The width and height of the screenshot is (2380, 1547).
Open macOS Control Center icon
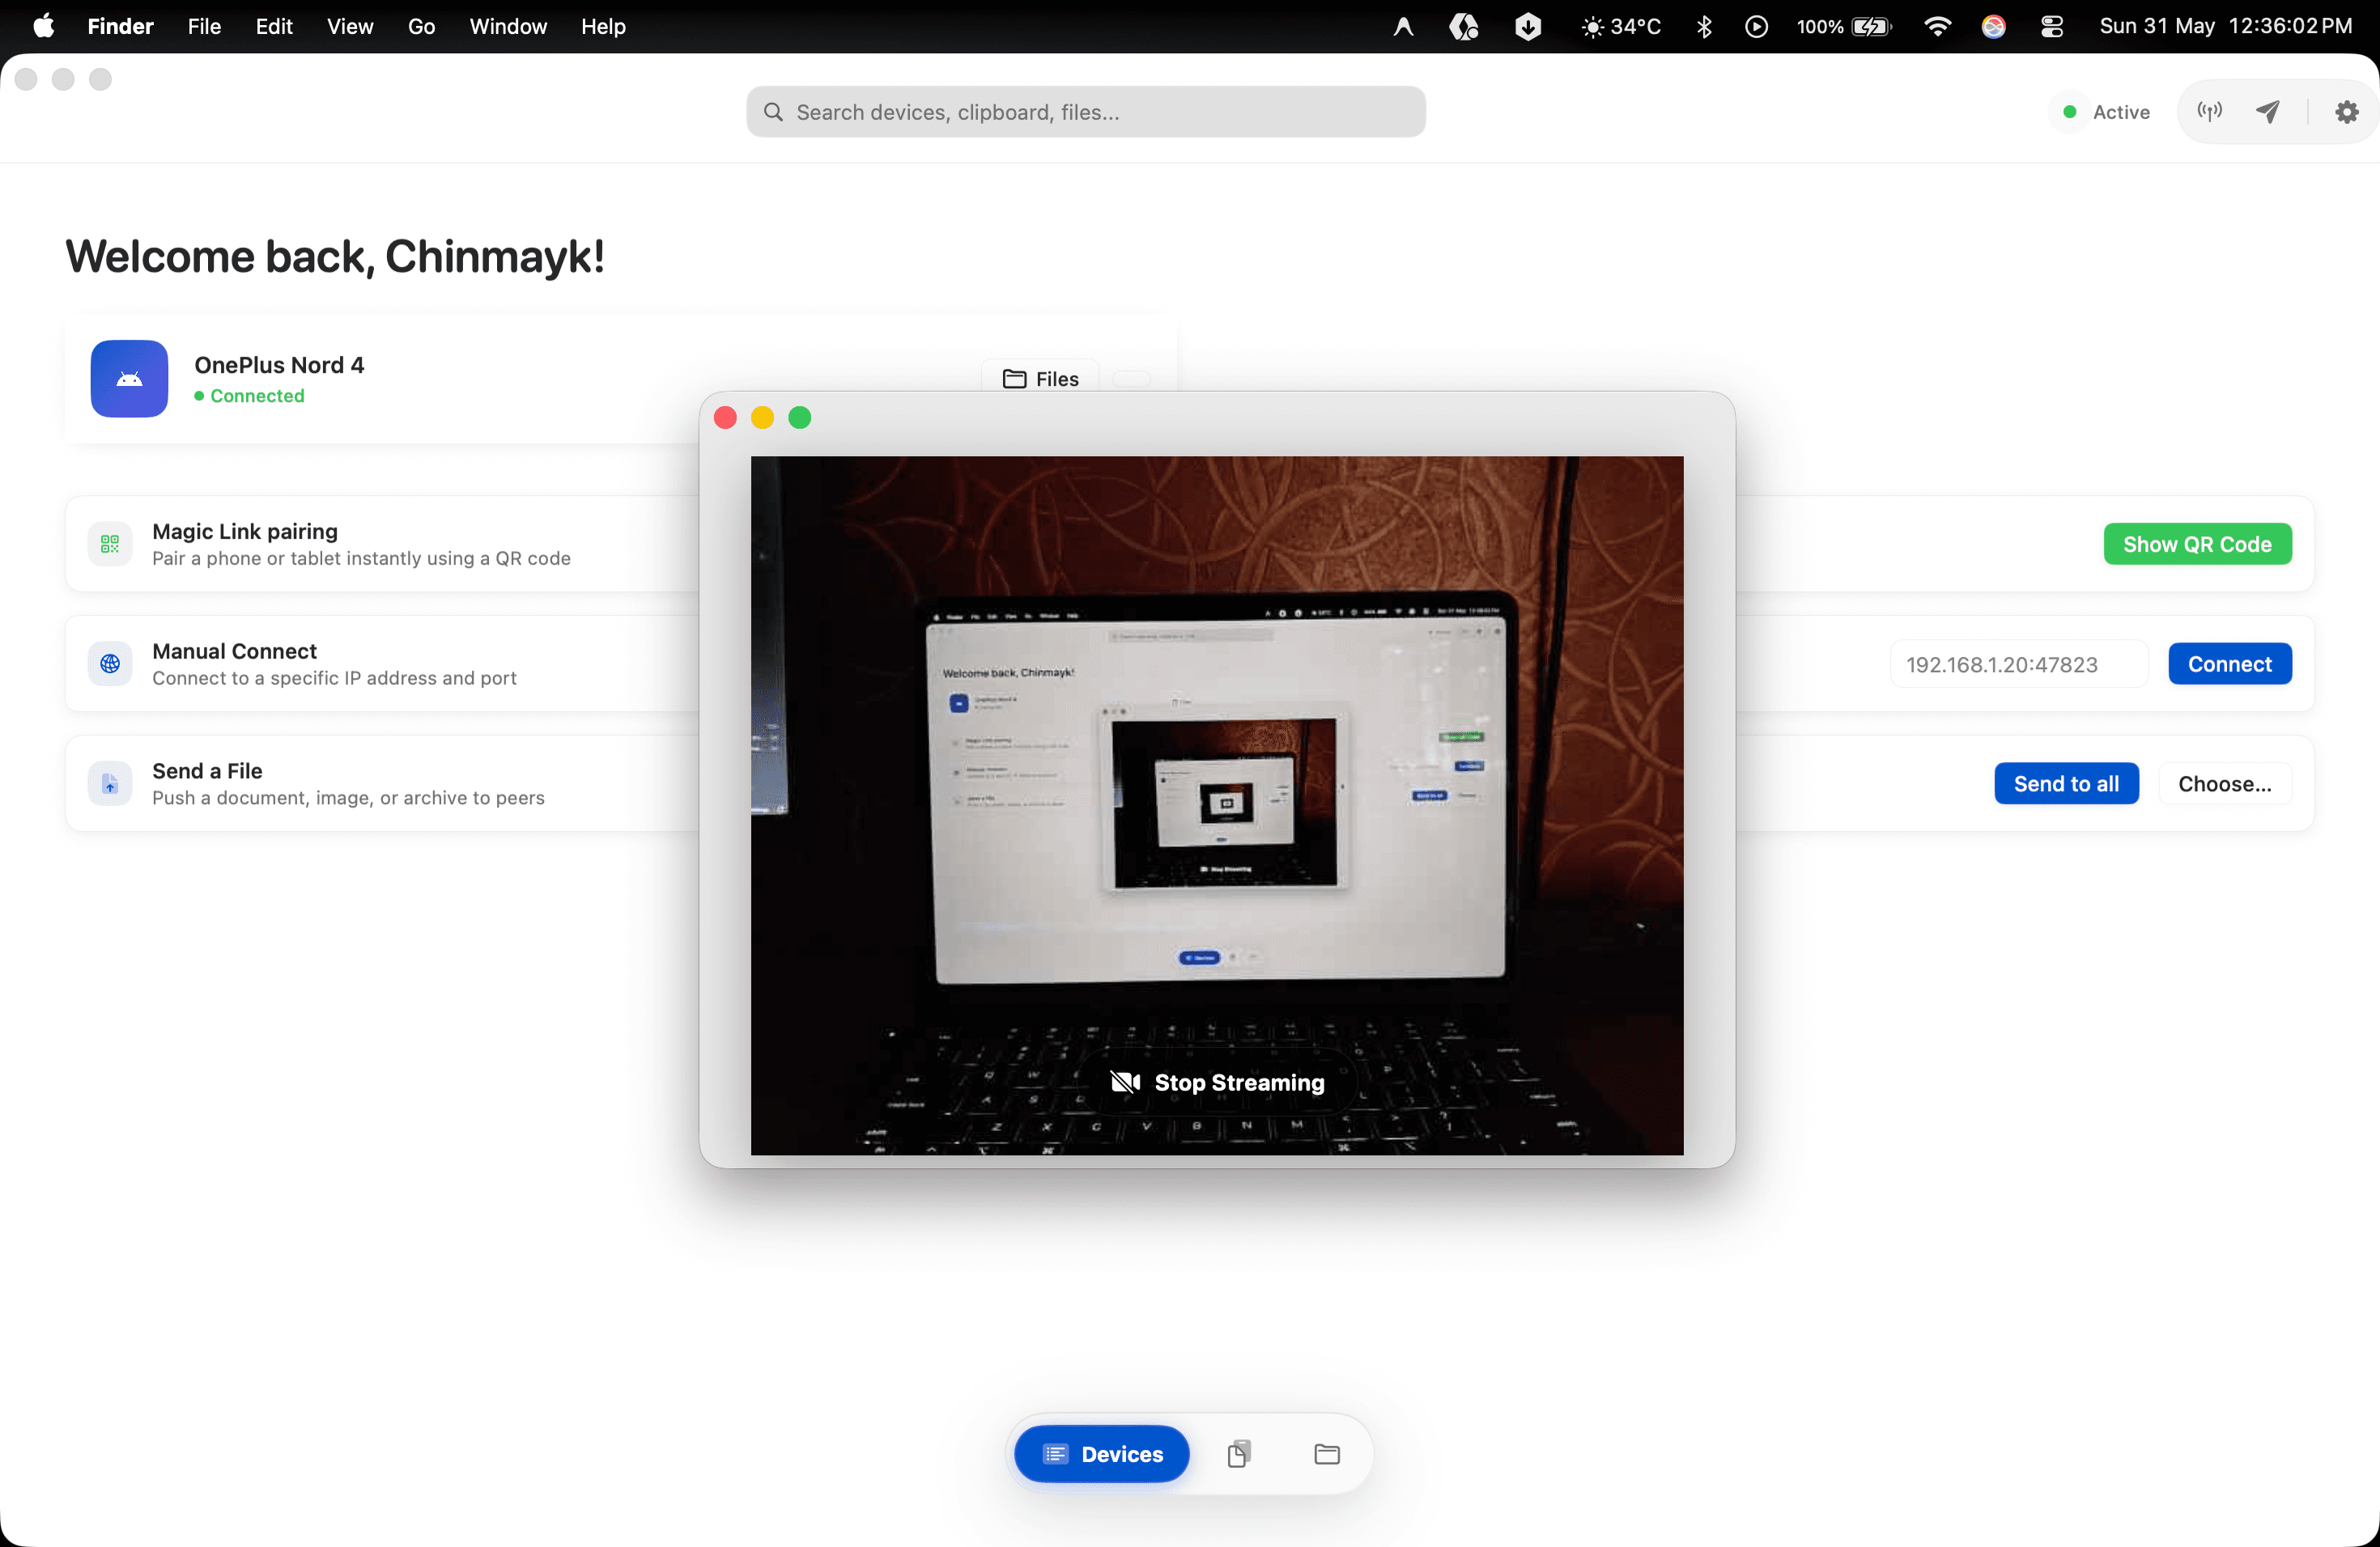[2051, 26]
